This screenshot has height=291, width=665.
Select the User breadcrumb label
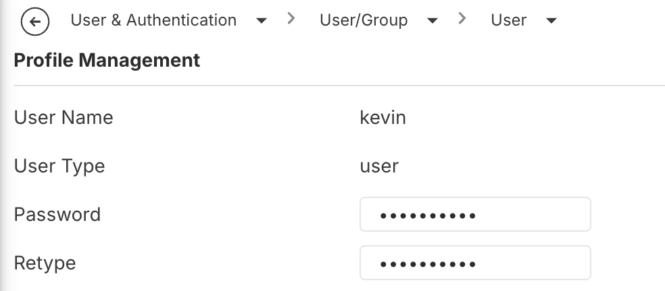[508, 20]
